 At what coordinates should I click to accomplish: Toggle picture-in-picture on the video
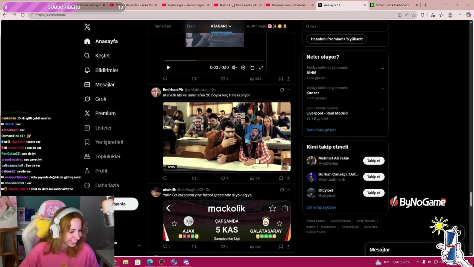pos(252,67)
